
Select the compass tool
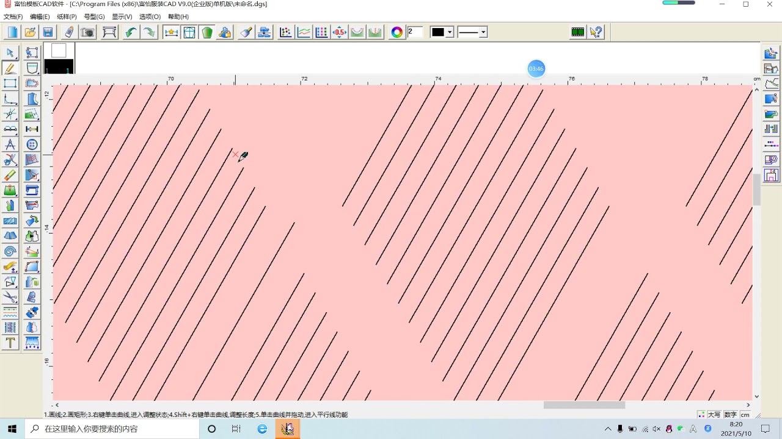click(x=10, y=145)
